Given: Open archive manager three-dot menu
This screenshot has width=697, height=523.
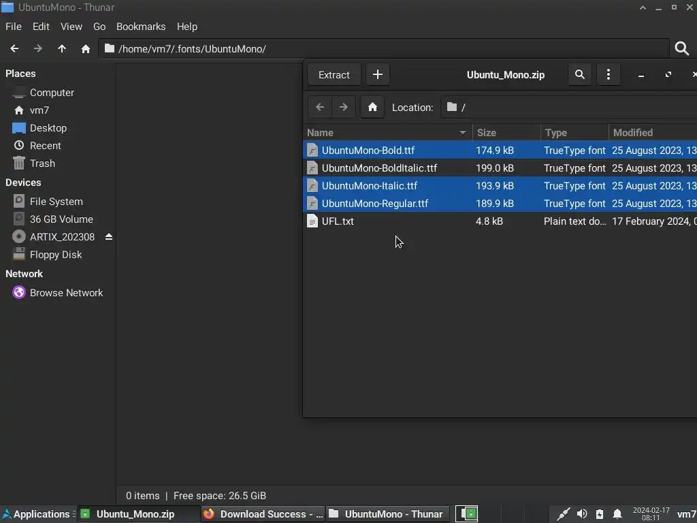Looking at the screenshot, I should (608, 74).
